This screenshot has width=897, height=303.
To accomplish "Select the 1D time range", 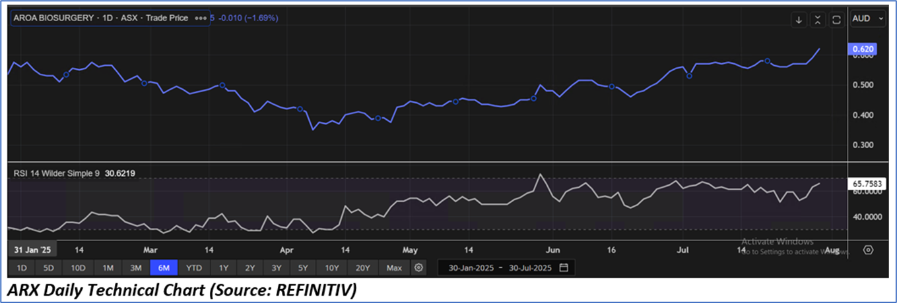I will click(21, 268).
